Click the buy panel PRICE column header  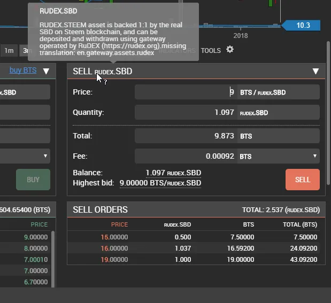click(39, 224)
